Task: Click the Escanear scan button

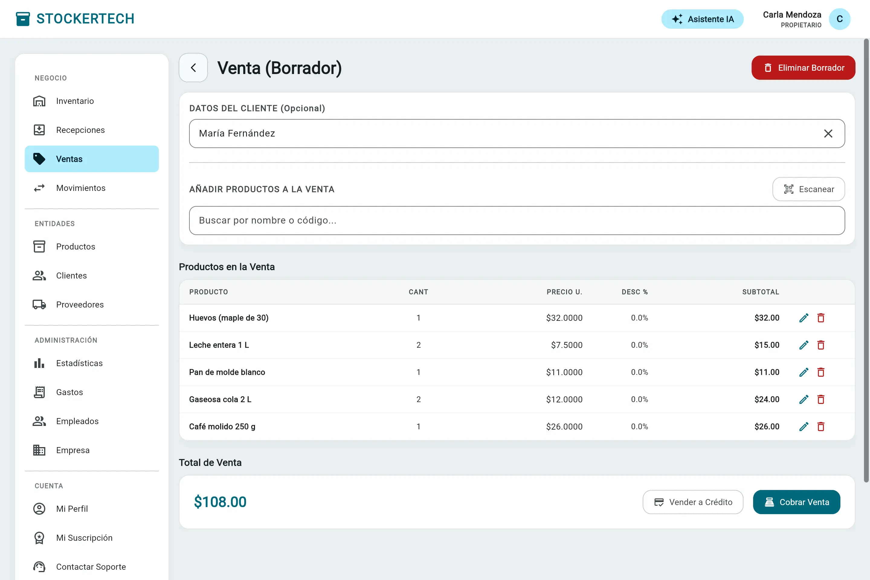Action: pyautogui.click(x=808, y=189)
